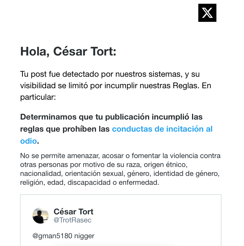Click the phrase "identidad de género"
Screen dimensions: 244x246
coord(186,174)
